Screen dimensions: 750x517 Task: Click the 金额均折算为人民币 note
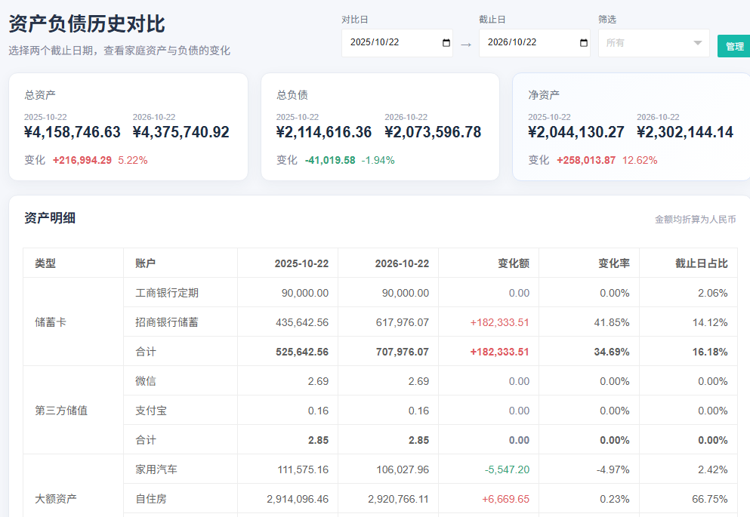point(696,220)
